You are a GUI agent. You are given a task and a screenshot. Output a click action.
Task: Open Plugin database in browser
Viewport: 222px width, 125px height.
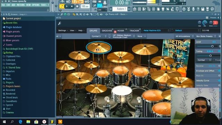(14, 27)
